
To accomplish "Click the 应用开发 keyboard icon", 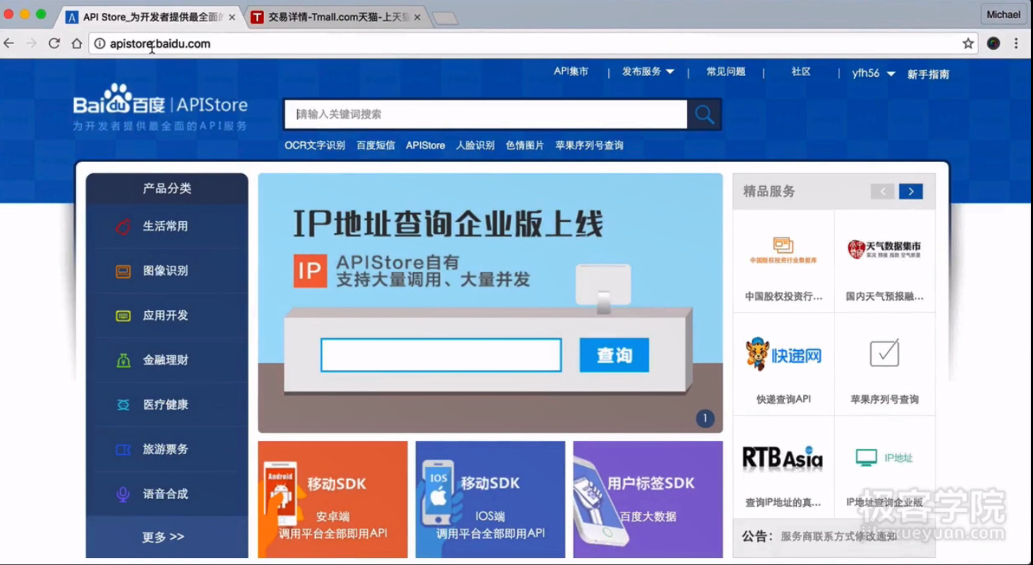I will (123, 316).
